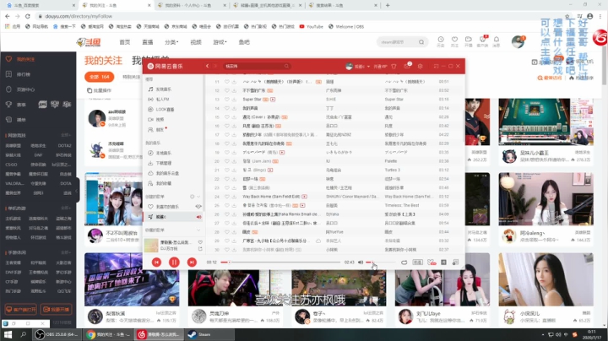Like the Way Back Home song row

click(227, 197)
